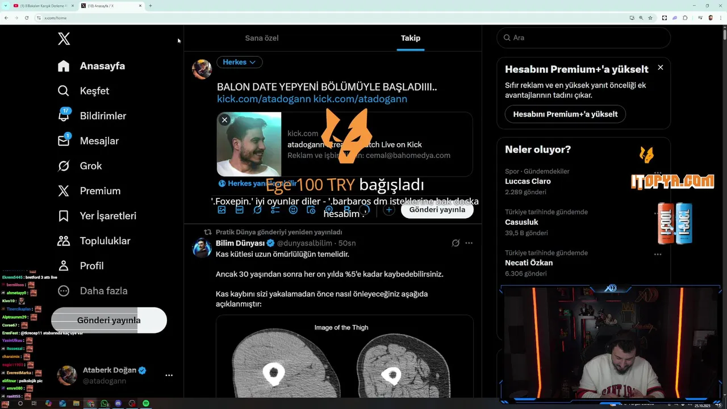Add GIF icon in composer
The height and width of the screenshot is (409, 727).
coord(240,210)
